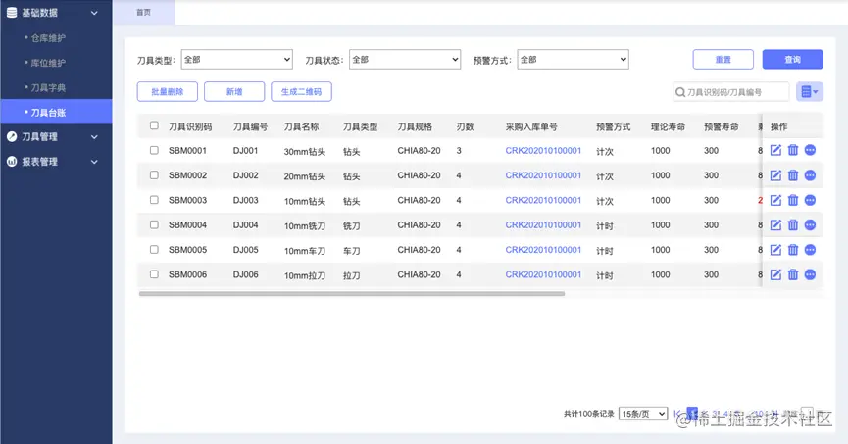
Task: Switch to the 首页 tab
Action: tap(143, 13)
